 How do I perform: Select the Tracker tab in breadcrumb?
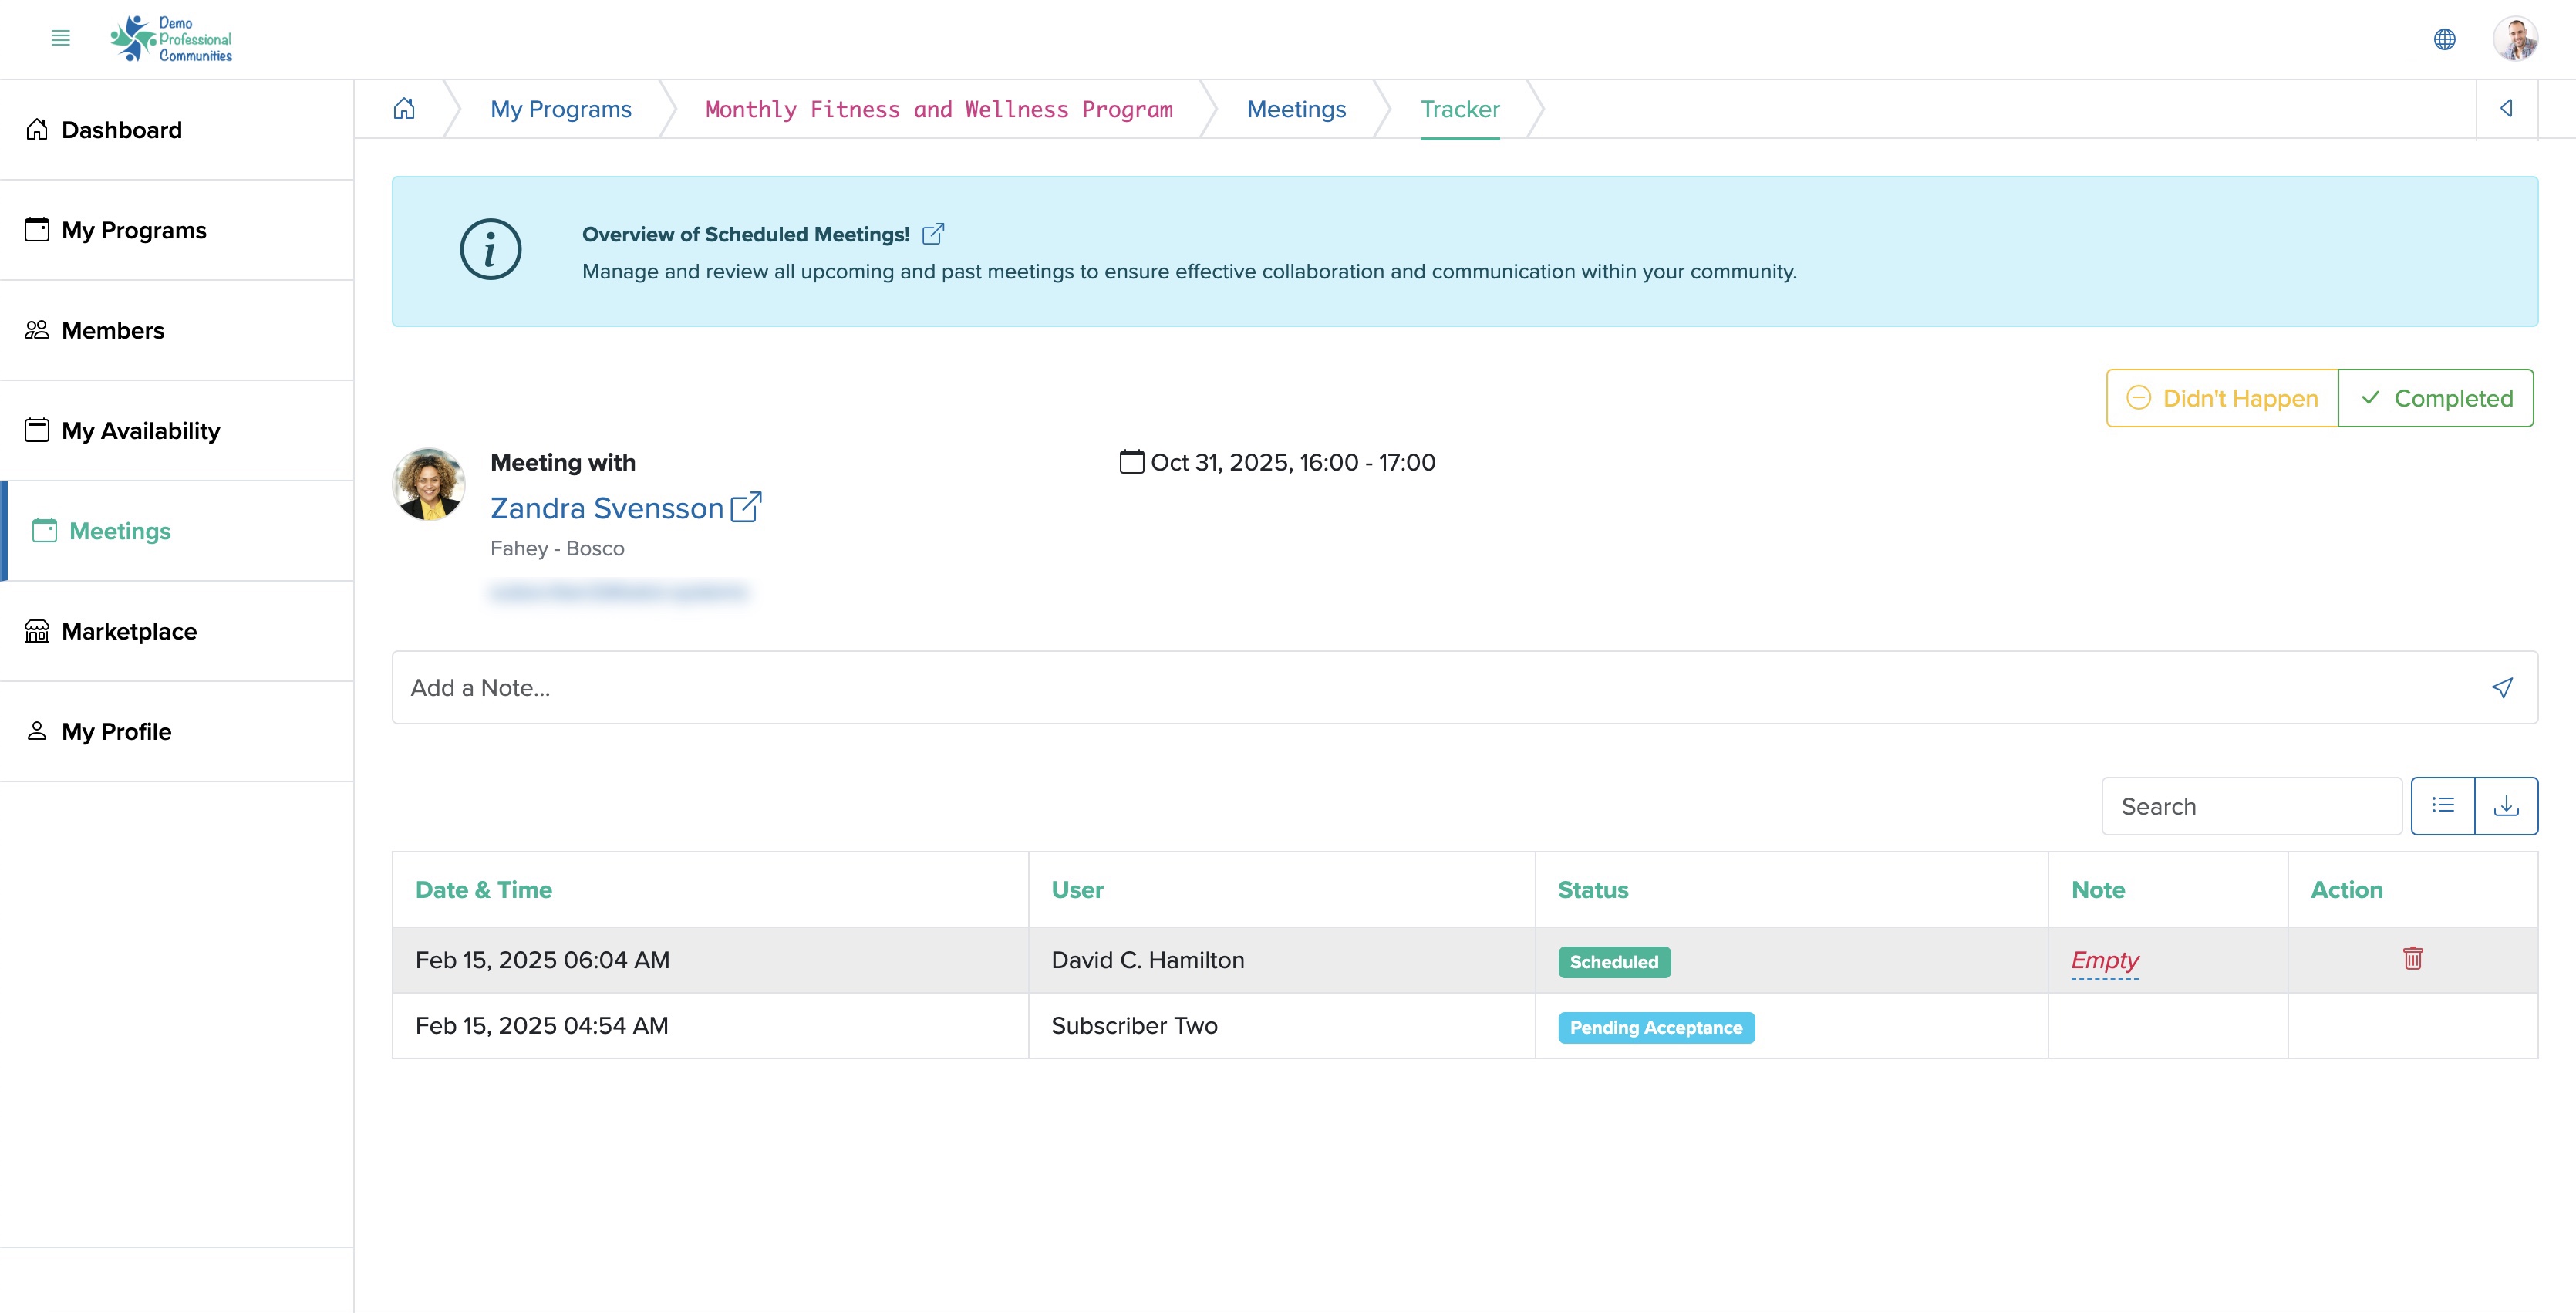[x=1459, y=109]
